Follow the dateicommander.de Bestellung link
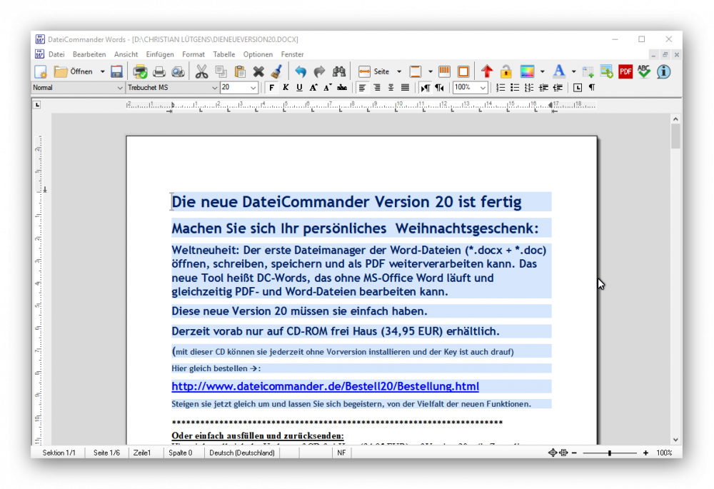The image size is (714, 489). (x=325, y=387)
